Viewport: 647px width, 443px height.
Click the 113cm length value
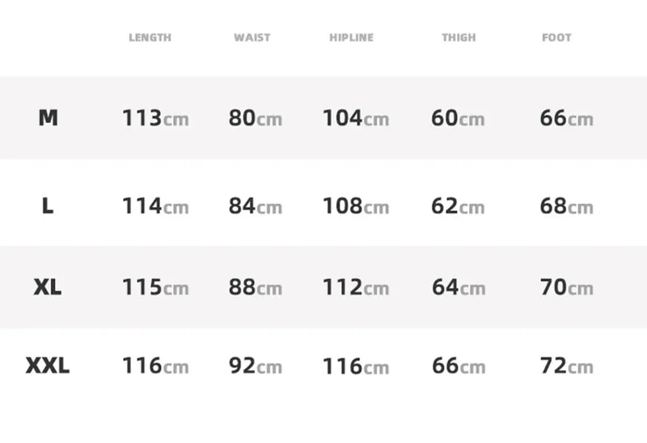155,118
